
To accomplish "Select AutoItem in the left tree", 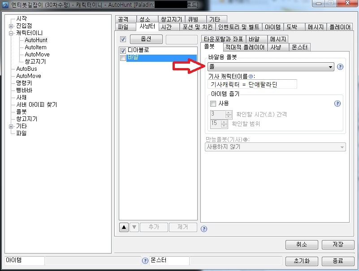I will click(35, 47).
